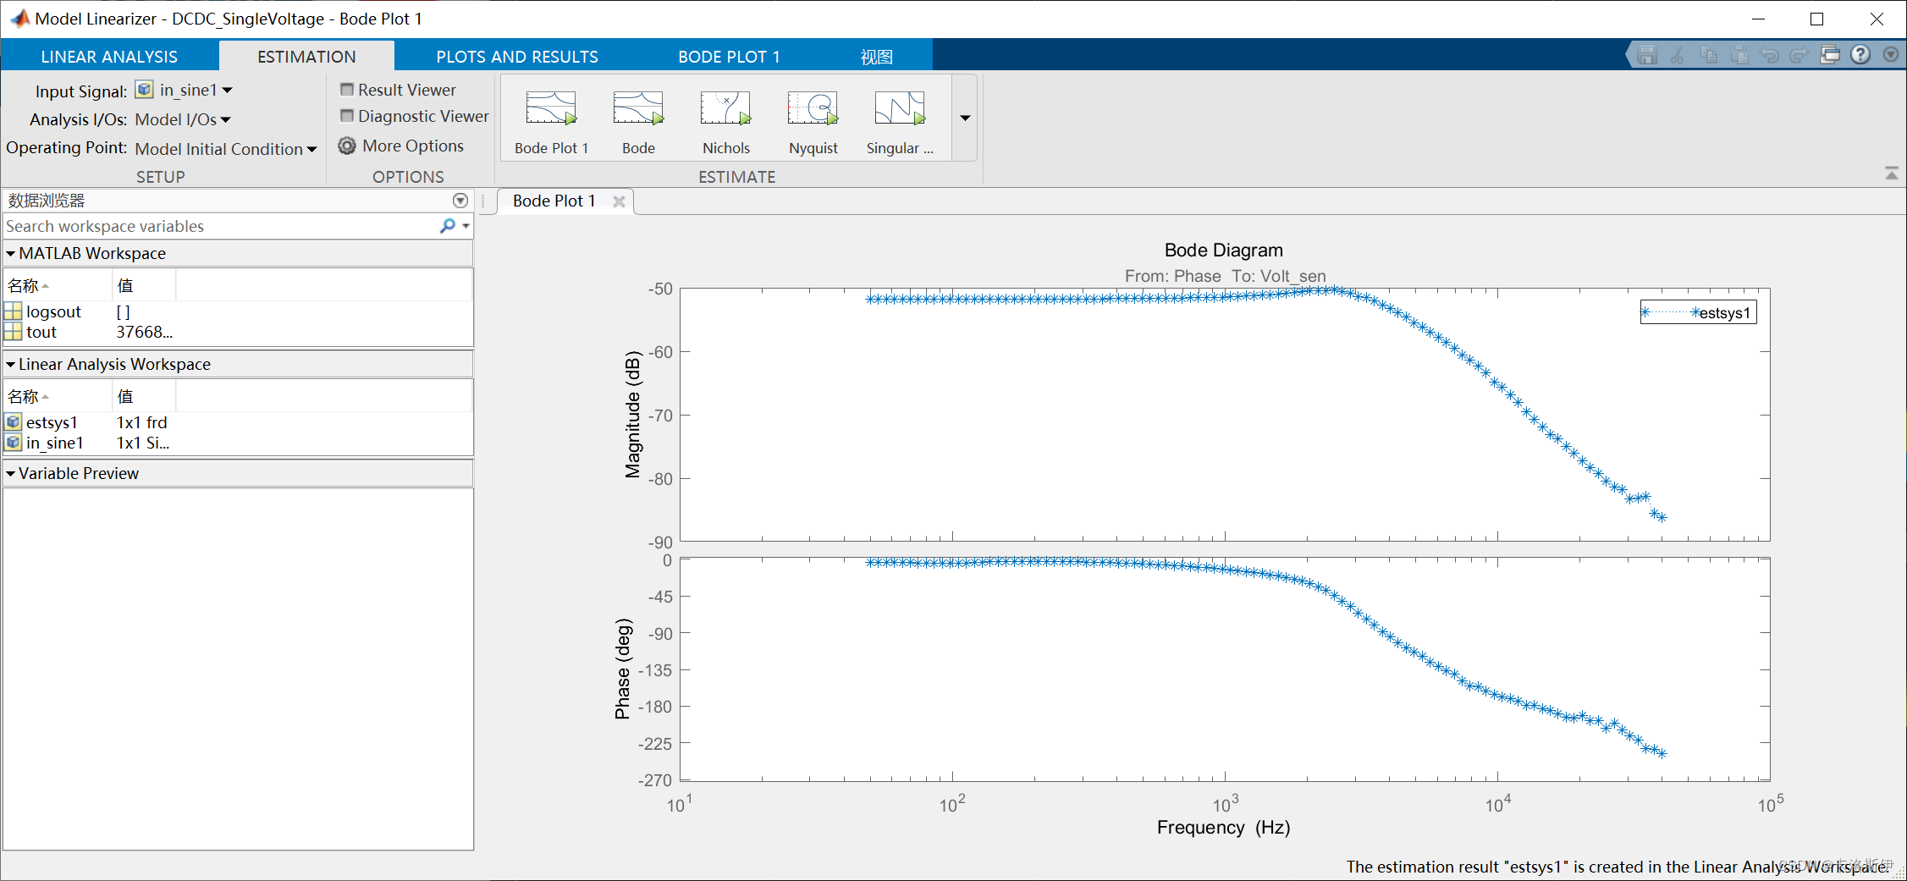Click the 值 column header in MATLAB Workspace
Screen dimensions: 1907x881
[144, 285]
